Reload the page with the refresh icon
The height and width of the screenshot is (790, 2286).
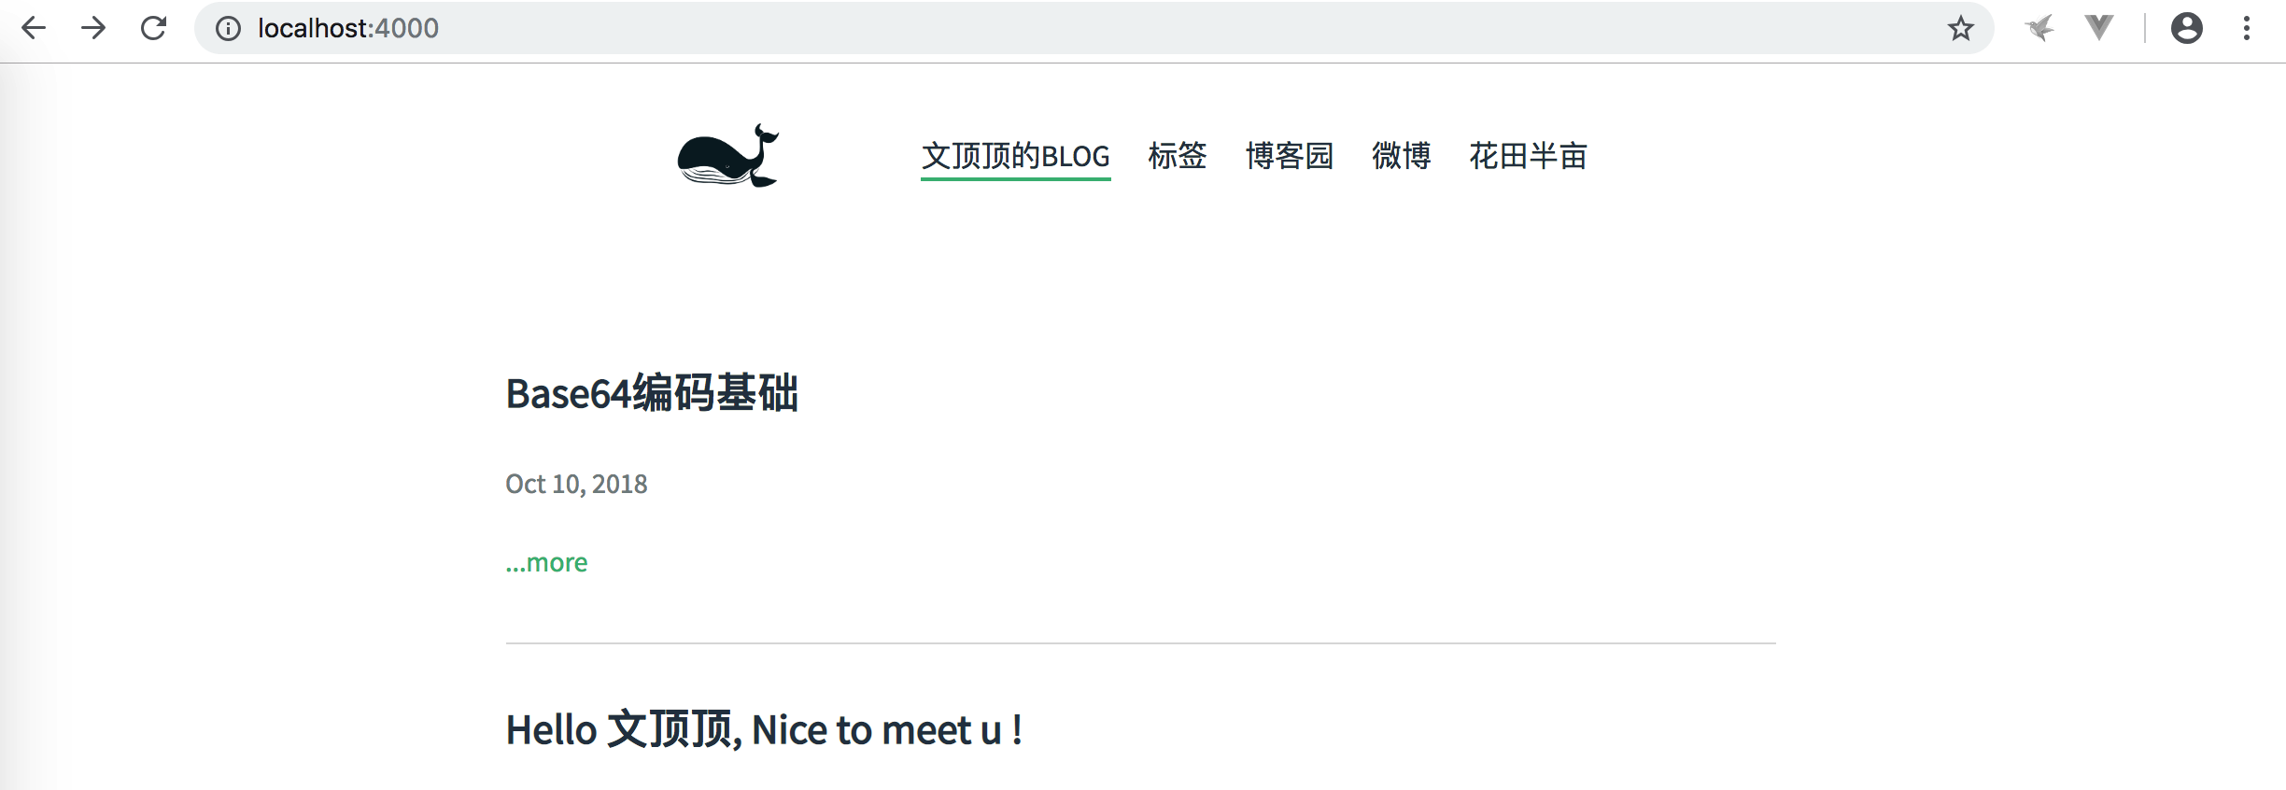(153, 28)
